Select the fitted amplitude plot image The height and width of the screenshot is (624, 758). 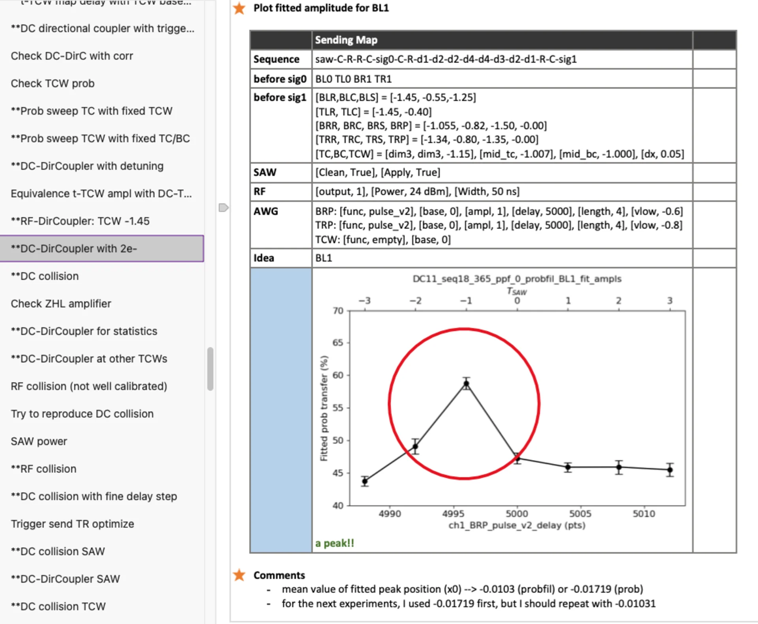pyautogui.click(x=502, y=402)
